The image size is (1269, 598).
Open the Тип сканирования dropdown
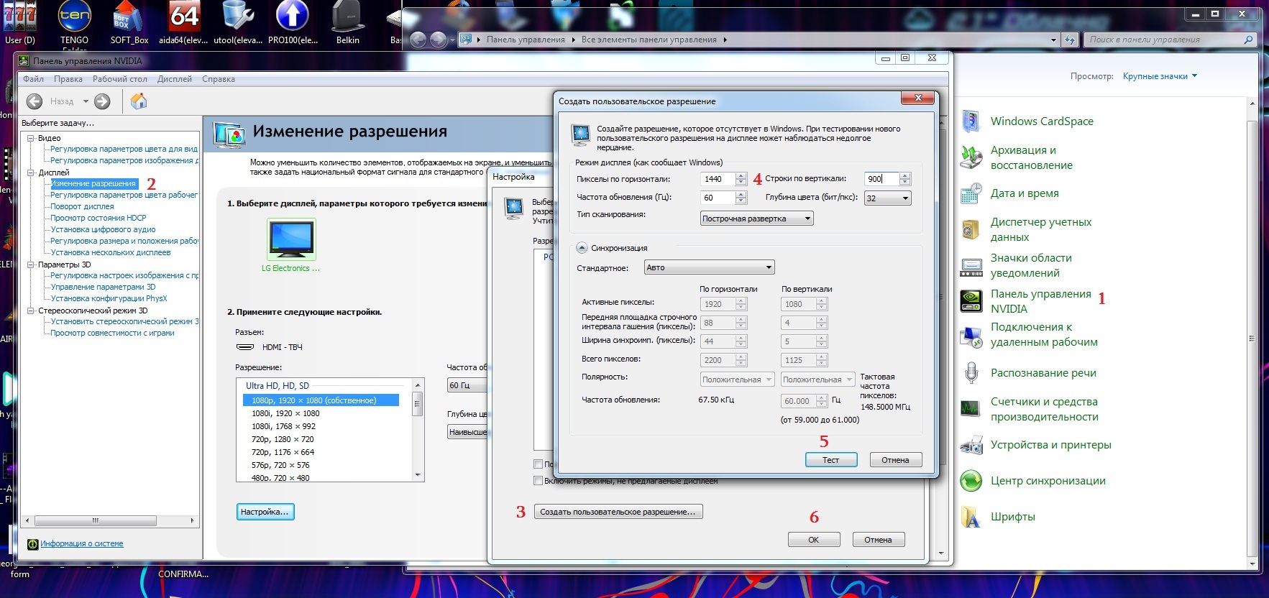tap(757, 218)
